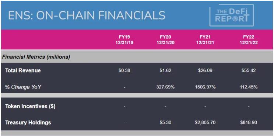
Task: Click the FY21 revenue value $26.09
Action: tap(205, 70)
